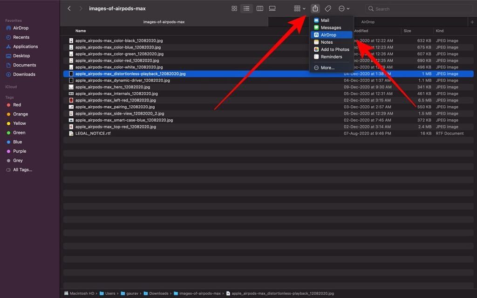Switch to list view

[x=246, y=8]
